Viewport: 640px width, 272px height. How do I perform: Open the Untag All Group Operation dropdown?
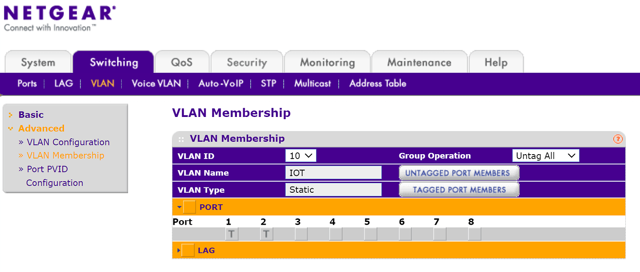[545, 155]
